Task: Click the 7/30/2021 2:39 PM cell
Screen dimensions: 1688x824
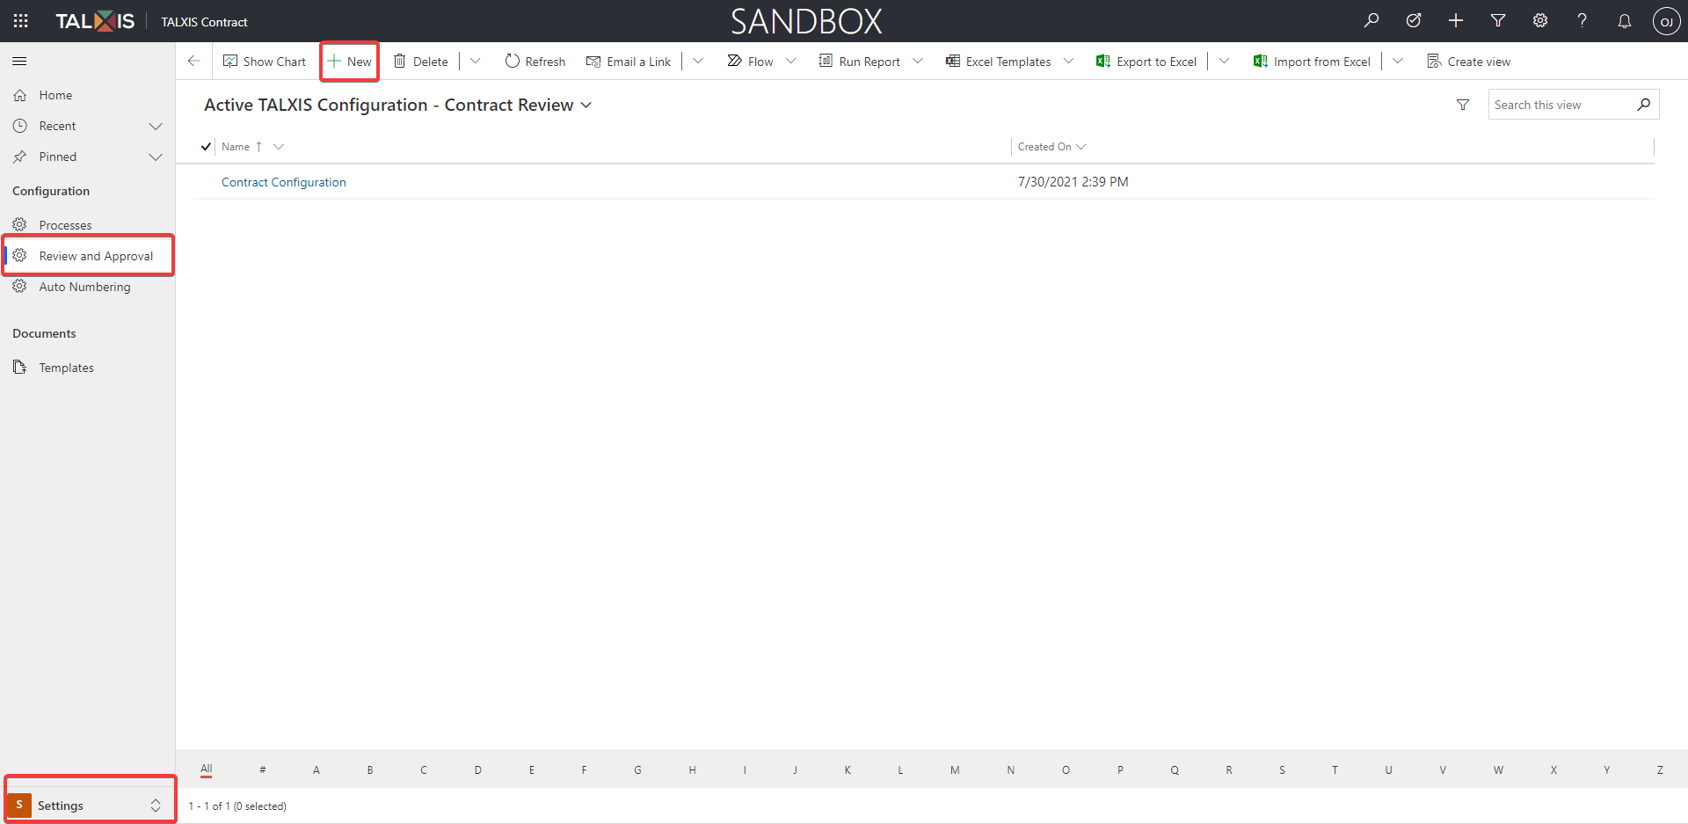Action: tap(1073, 182)
